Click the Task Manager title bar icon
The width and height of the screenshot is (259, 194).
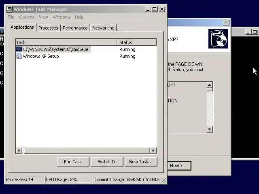[x=10, y=9]
